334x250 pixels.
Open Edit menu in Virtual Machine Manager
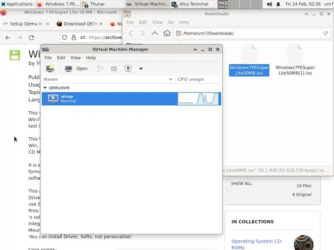61,58
